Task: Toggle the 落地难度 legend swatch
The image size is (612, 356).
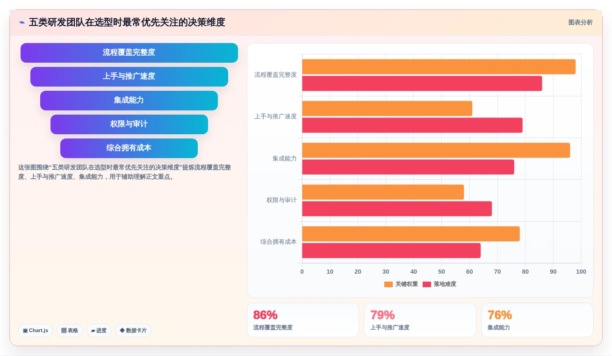Action: [427, 284]
